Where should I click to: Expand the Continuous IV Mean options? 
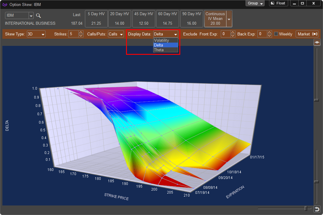tap(229, 19)
